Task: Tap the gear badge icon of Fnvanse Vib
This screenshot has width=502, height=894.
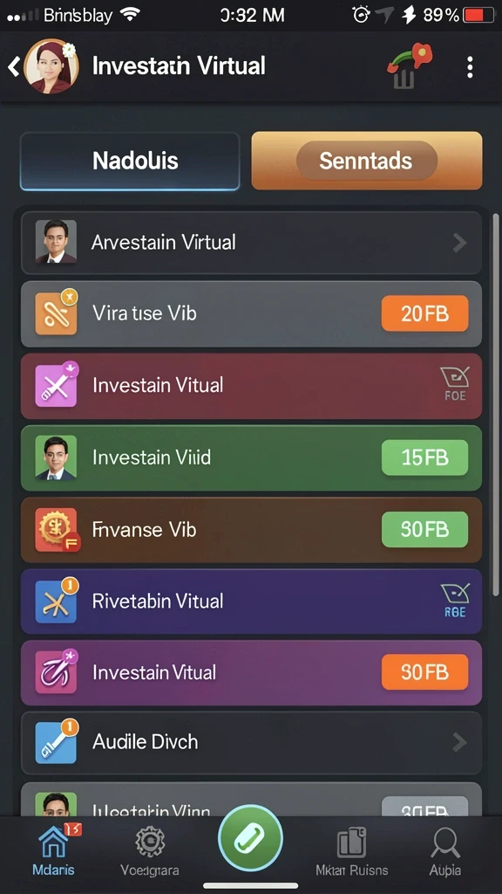Action: tap(56, 530)
